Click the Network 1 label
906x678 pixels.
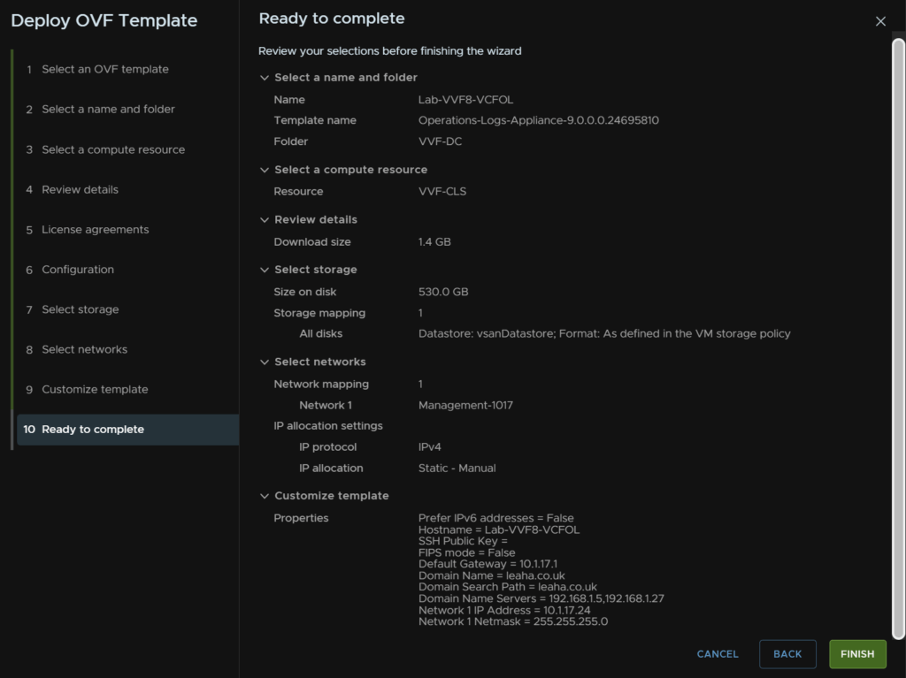[326, 406]
